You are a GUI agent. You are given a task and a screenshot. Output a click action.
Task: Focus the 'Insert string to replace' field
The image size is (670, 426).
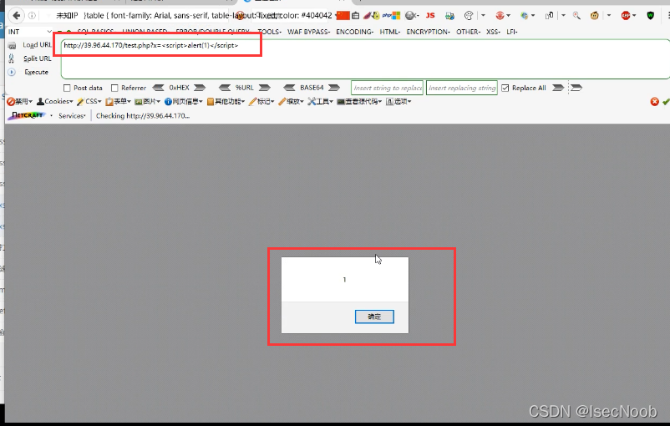(x=387, y=88)
